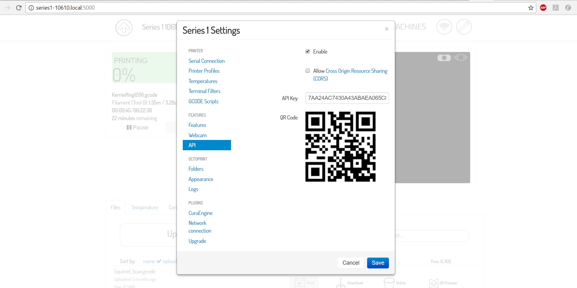Click the wifi network status icon

(x=444, y=27)
